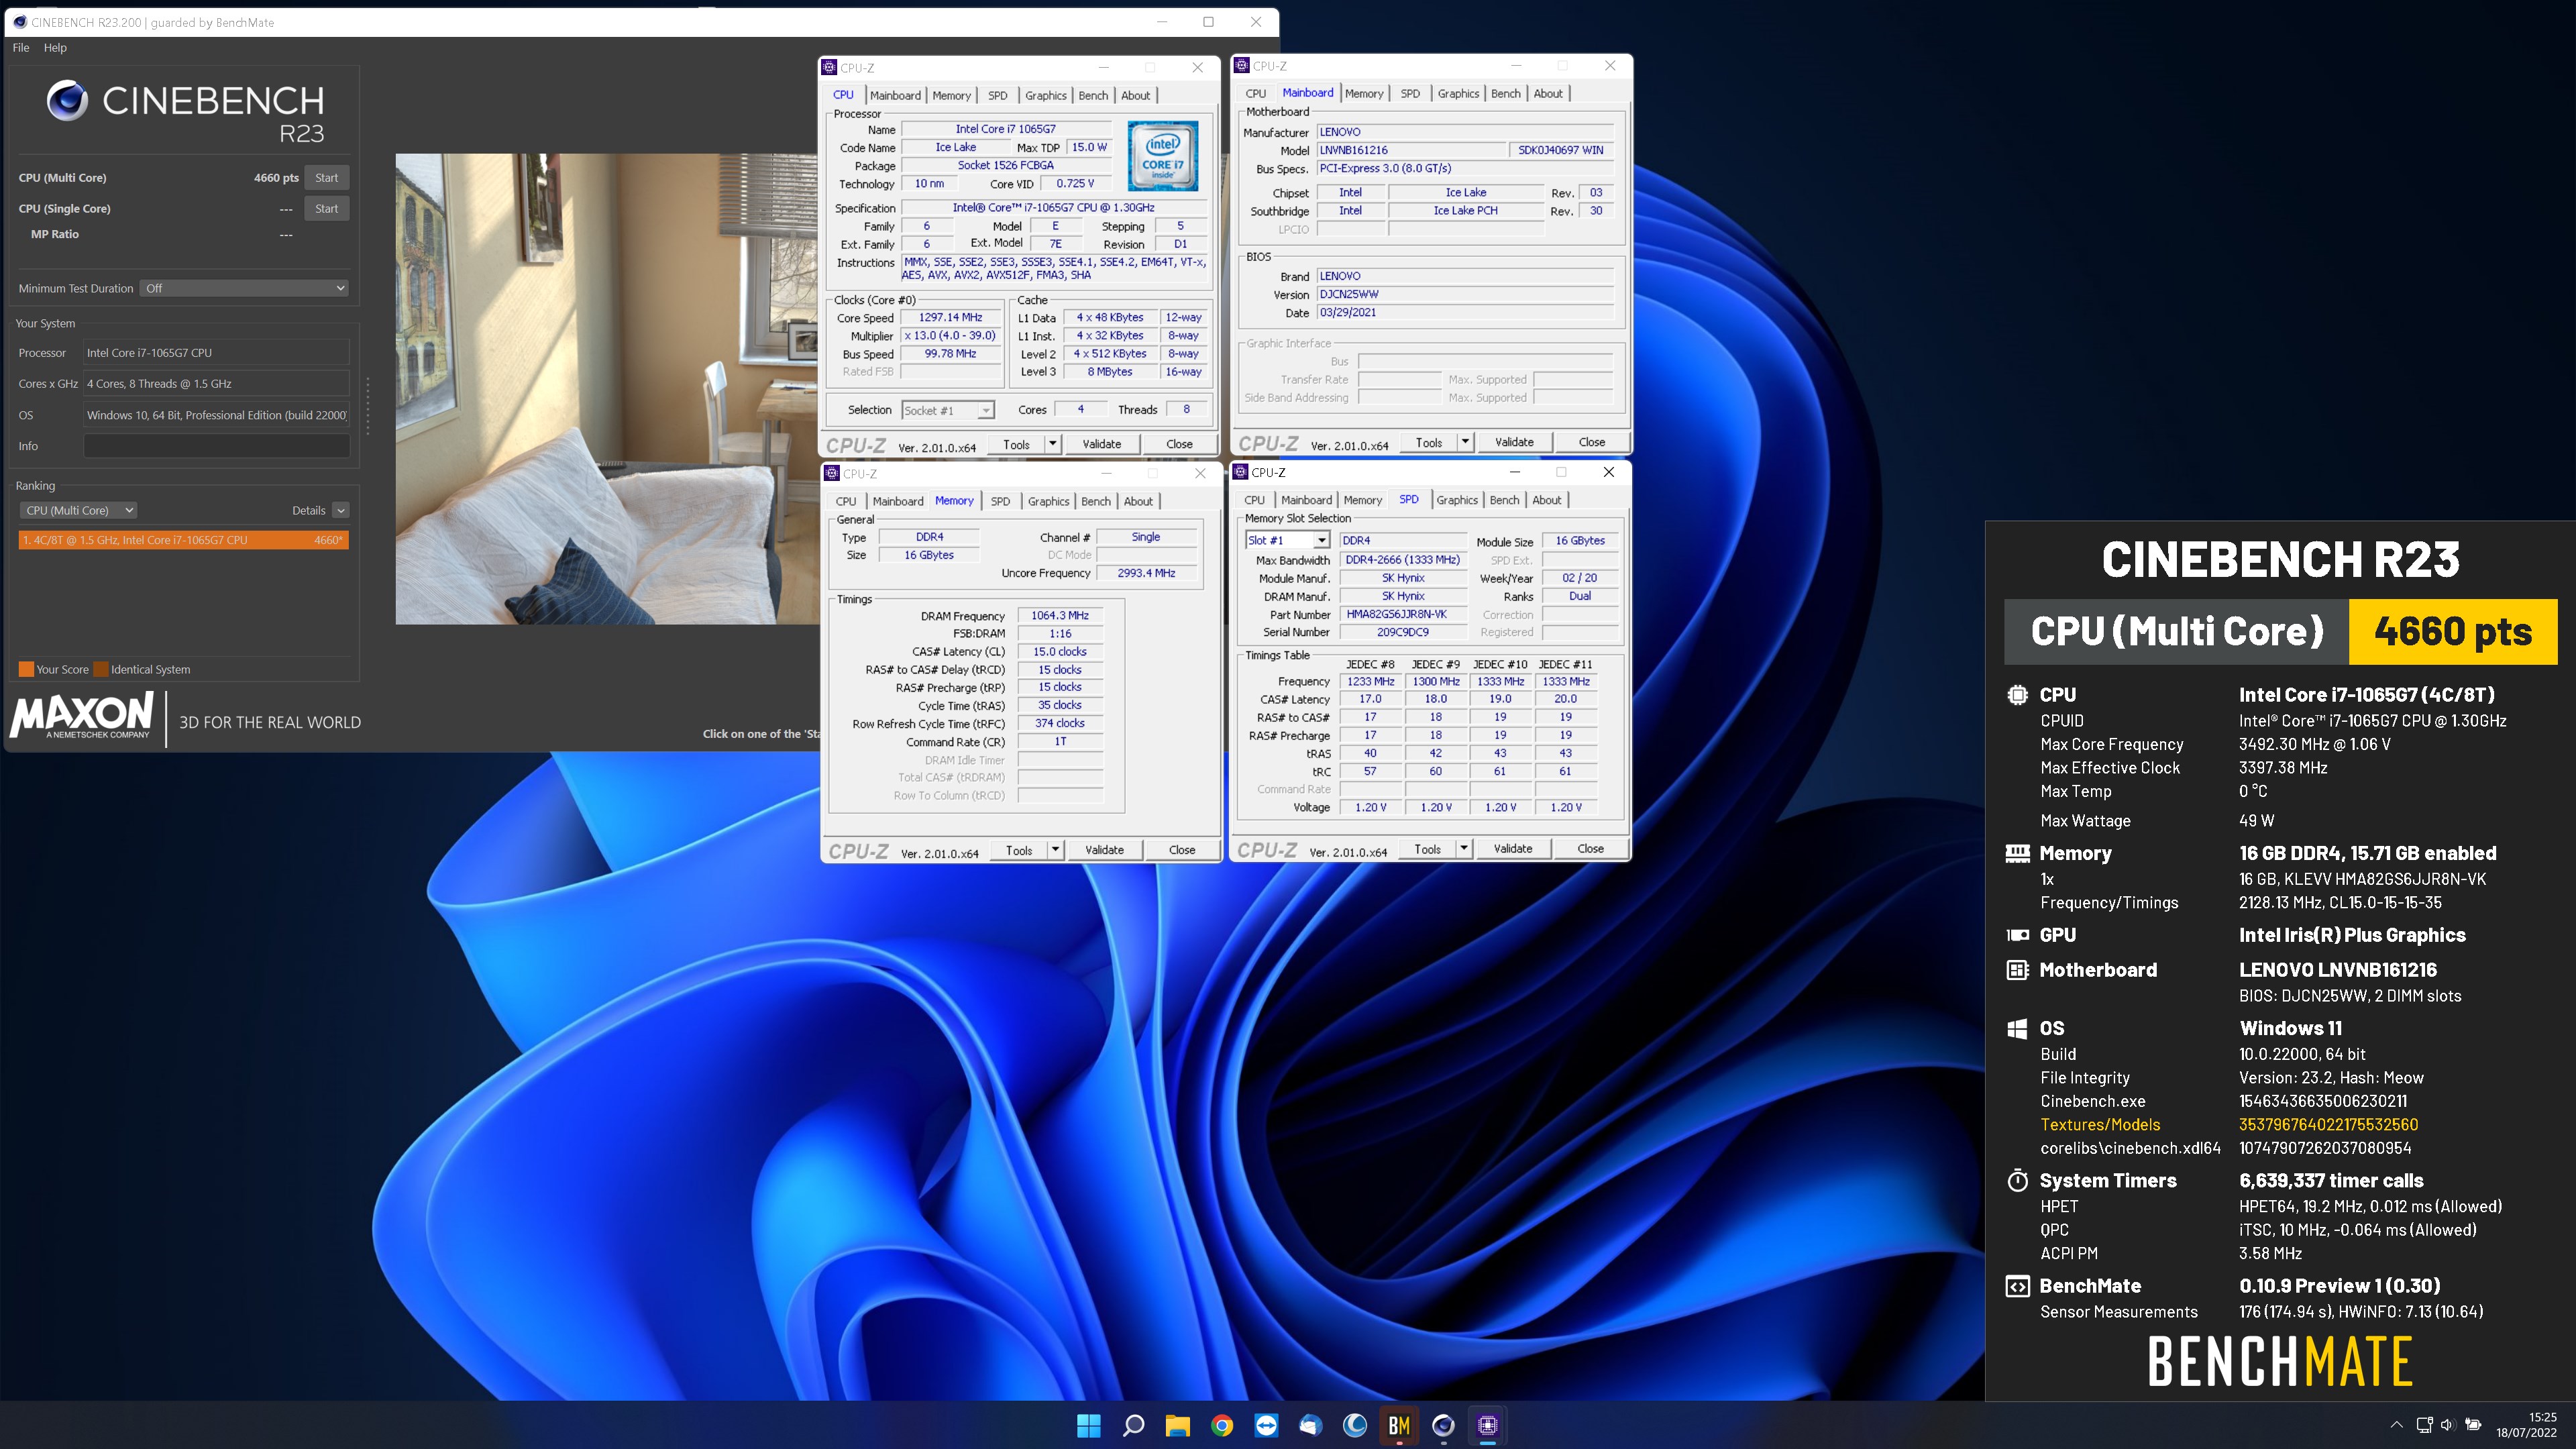2576x1449 pixels.
Task: Open Tools dropdown arrow in Memory window
Action: point(1055,850)
